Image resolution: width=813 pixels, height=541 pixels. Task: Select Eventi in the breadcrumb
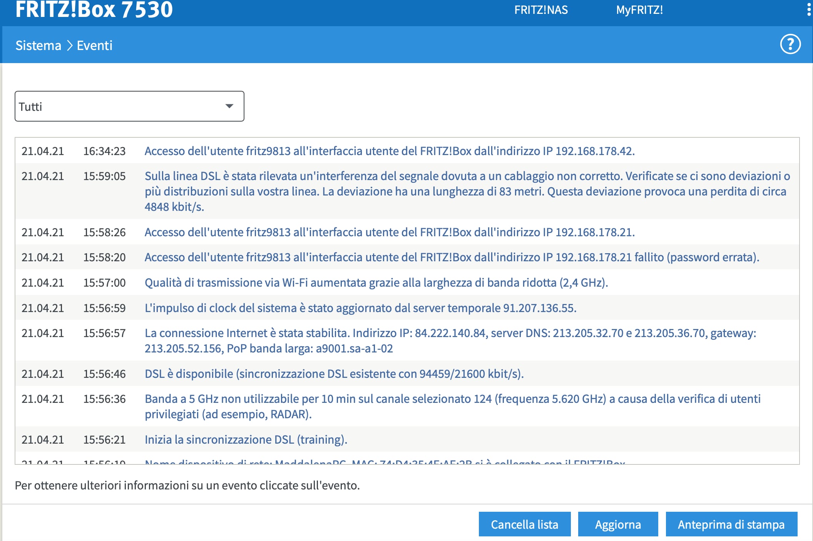click(95, 45)
